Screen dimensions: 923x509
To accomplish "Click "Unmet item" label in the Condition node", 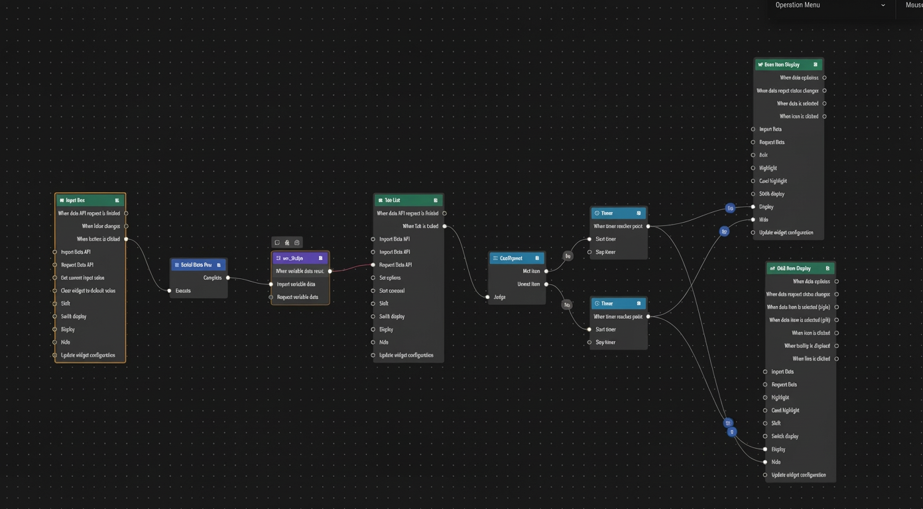I will click(x=528, y=284).
